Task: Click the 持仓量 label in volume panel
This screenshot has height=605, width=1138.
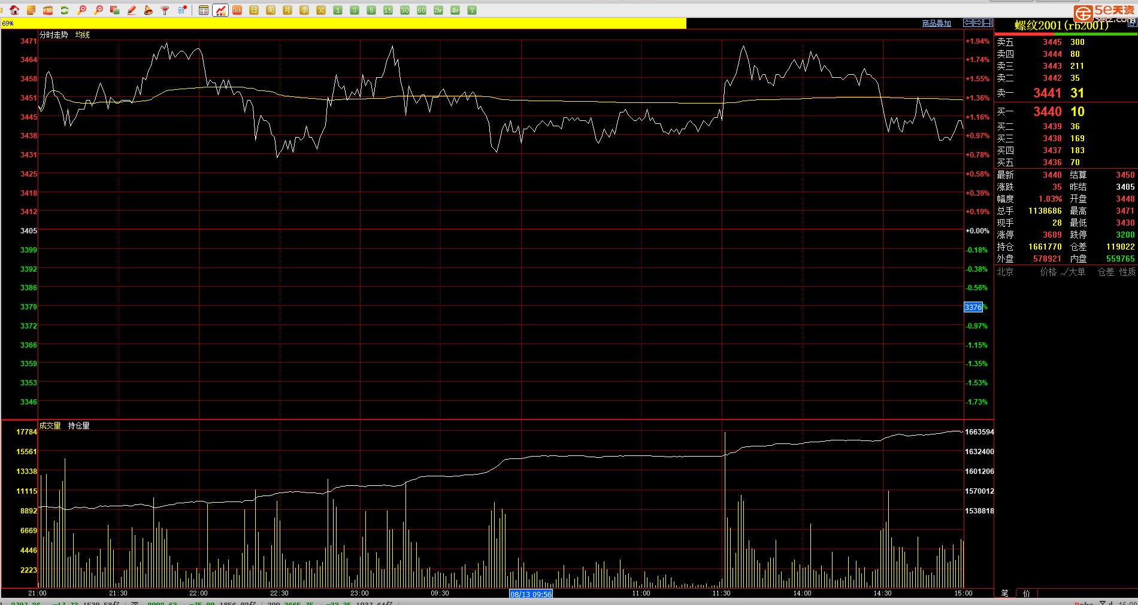Action: [x=78, y=425]
